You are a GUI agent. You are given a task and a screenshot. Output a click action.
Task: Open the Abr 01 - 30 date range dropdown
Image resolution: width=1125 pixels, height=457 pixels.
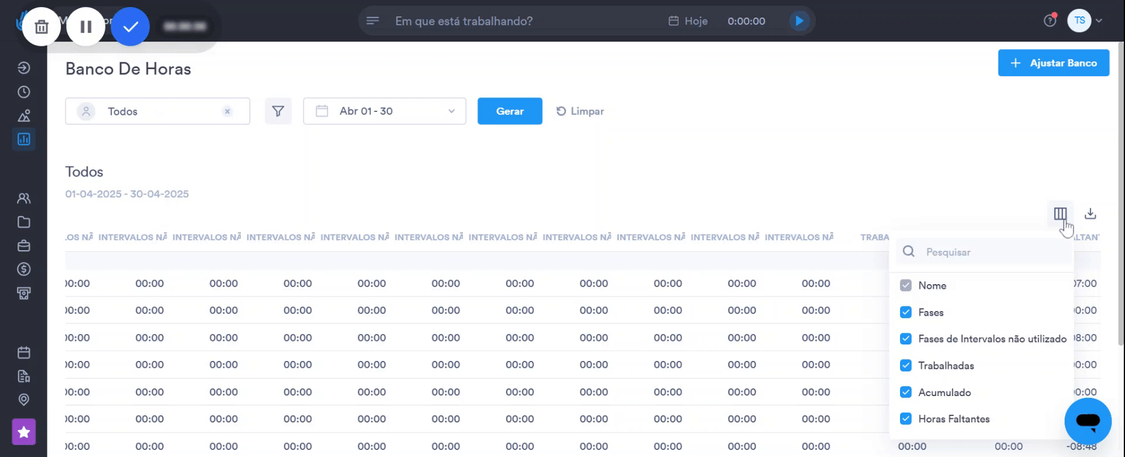pos(384,111)
